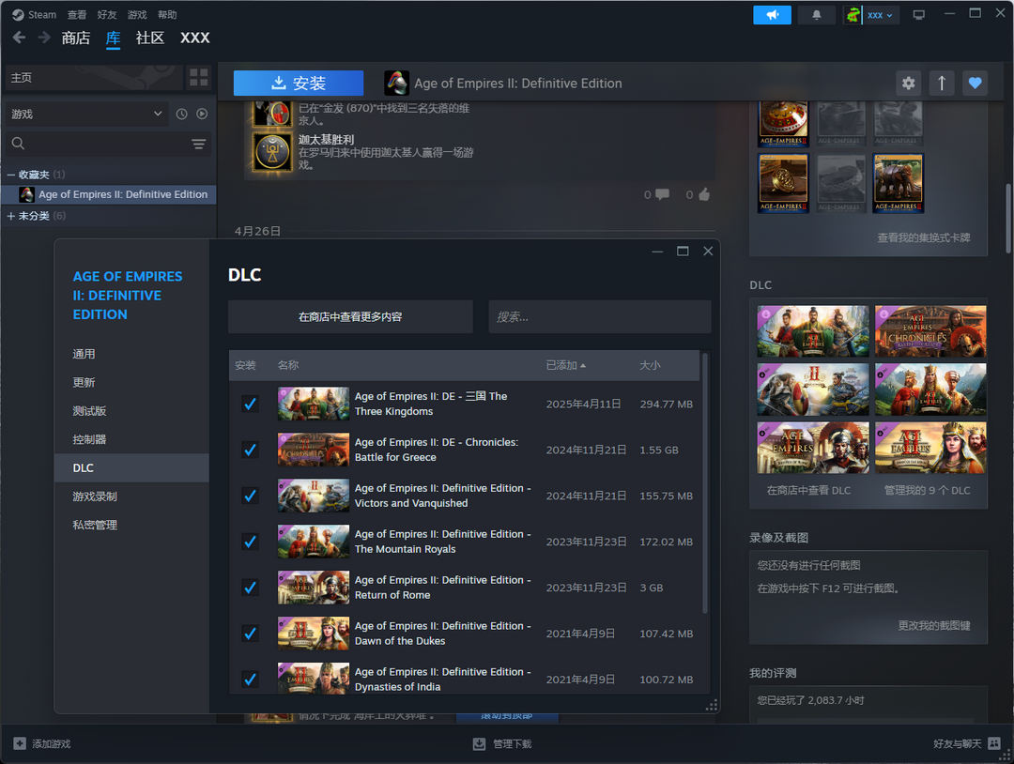Uncheck The Three Kingdoms DLC
This screenshot has width=1014, height=764.
250,404
